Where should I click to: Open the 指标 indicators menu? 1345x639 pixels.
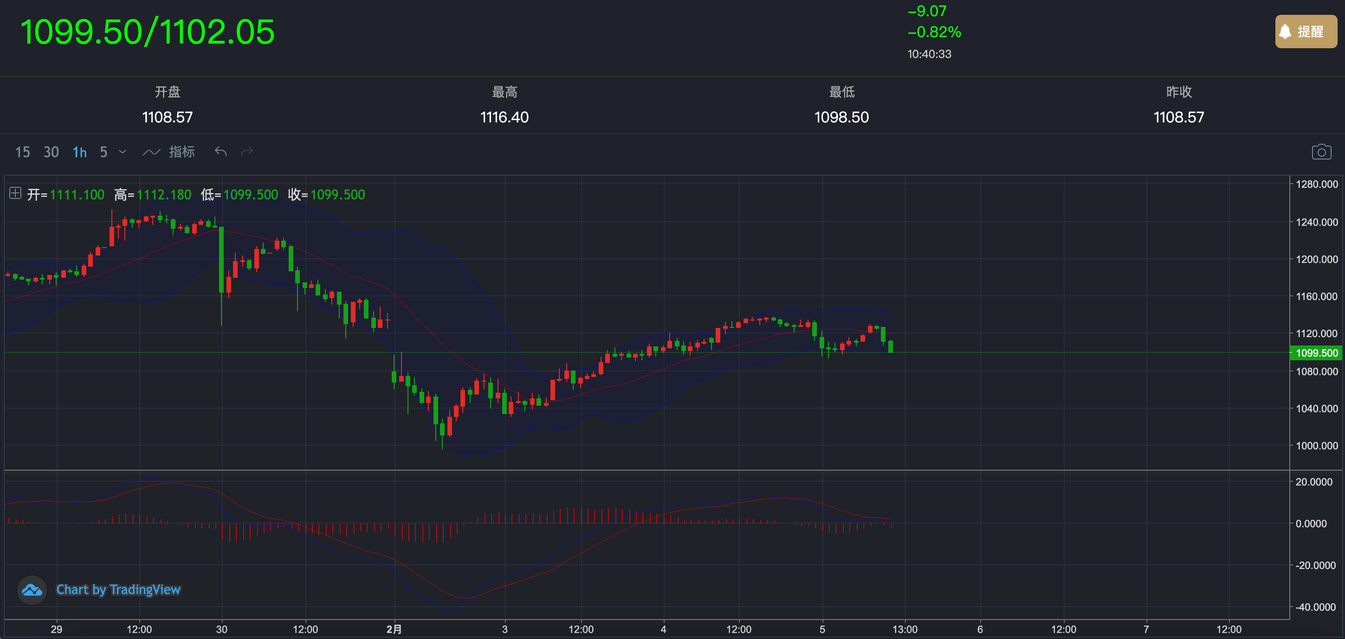182,152
